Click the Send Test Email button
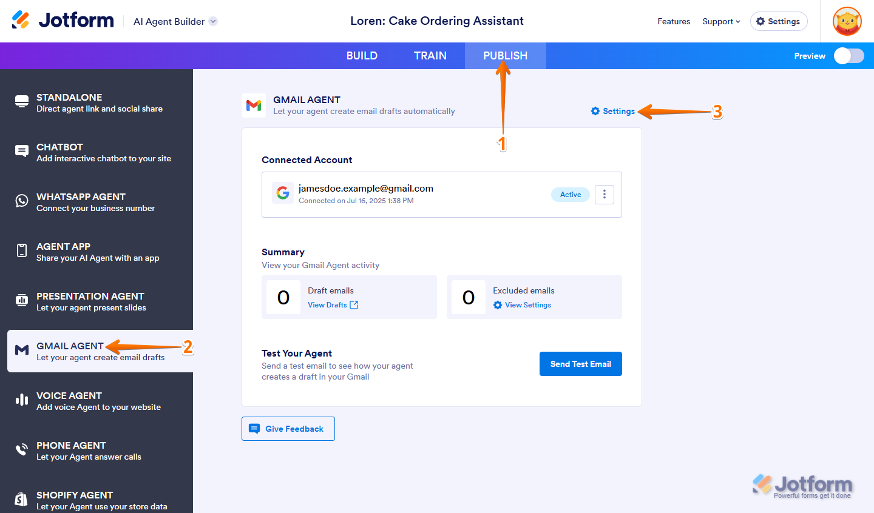874x513 pixels. coord(581,364)
